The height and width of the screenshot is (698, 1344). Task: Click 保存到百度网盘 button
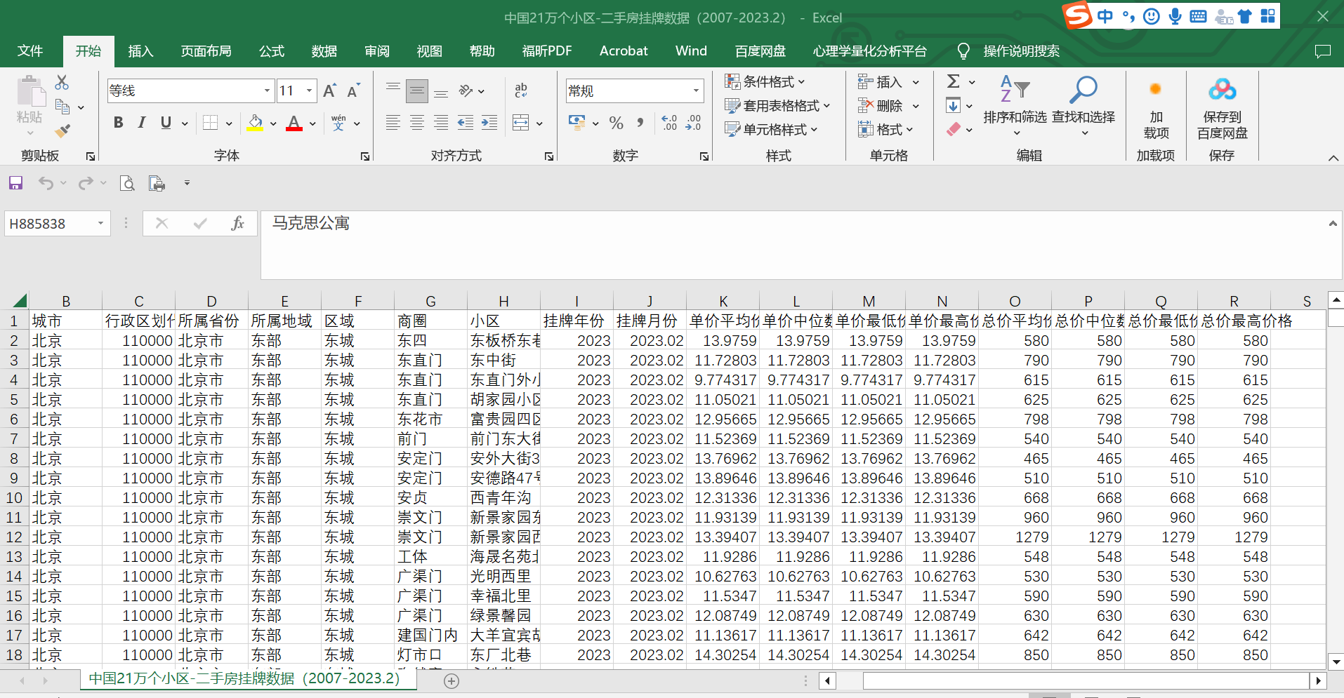point(1222,109)
